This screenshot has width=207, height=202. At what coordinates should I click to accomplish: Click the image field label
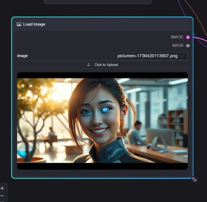(x=23, y=56)
